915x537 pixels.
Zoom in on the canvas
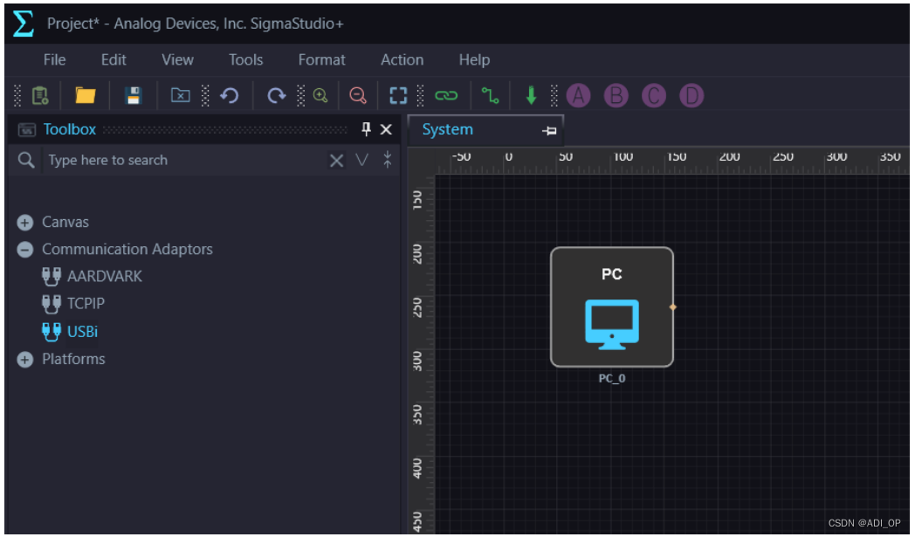click(x=320, y=95)
